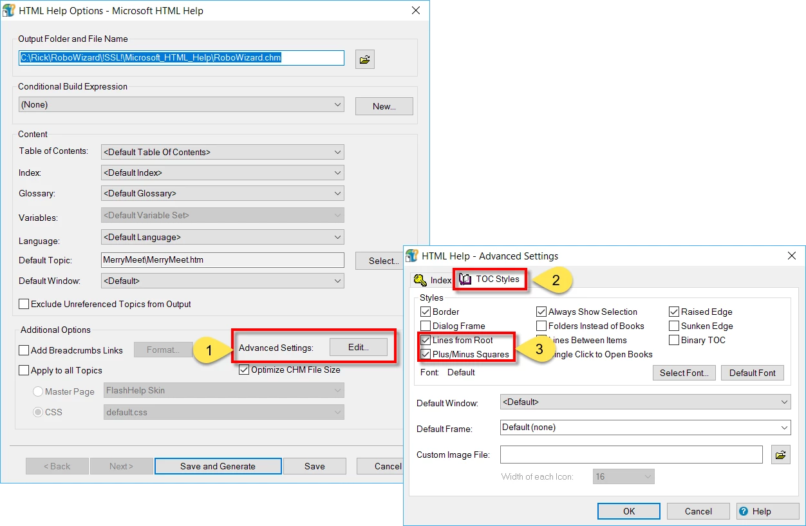
Task: Close the Advanced Settings dialog
Action: [792, 256]
